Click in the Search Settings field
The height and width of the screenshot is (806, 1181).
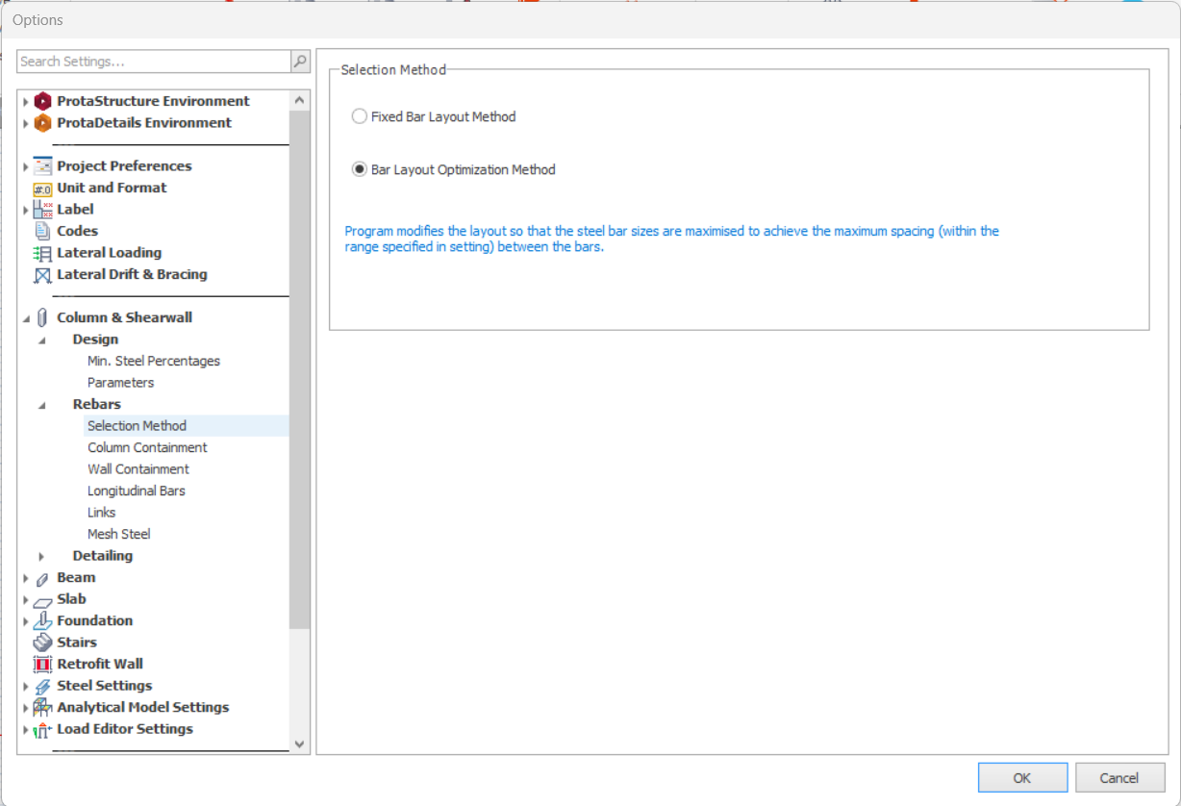[154, 62]
